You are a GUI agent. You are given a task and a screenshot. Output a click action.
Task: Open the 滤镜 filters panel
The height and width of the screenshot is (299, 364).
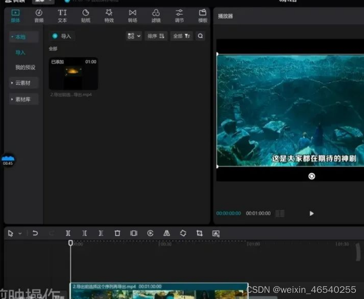point(156,16)
